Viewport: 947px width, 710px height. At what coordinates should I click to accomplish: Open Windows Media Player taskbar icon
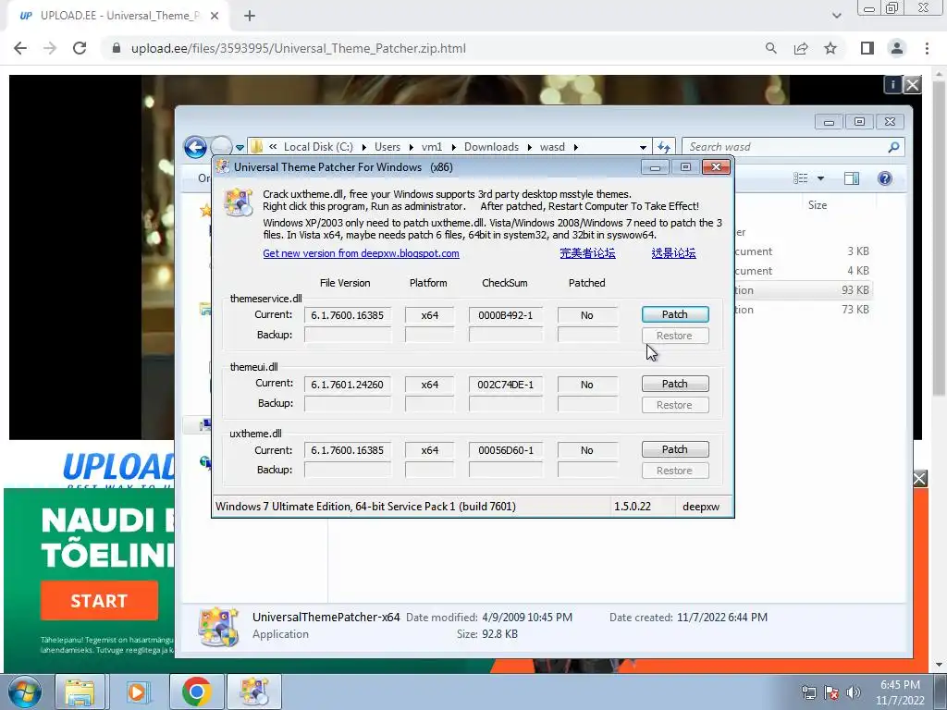(x=139, y=692)
